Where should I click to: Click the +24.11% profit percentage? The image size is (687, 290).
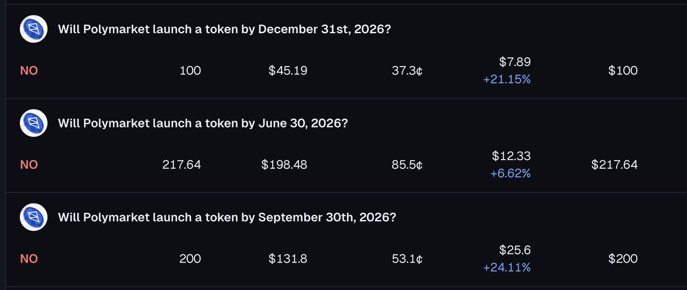[507, 267]
